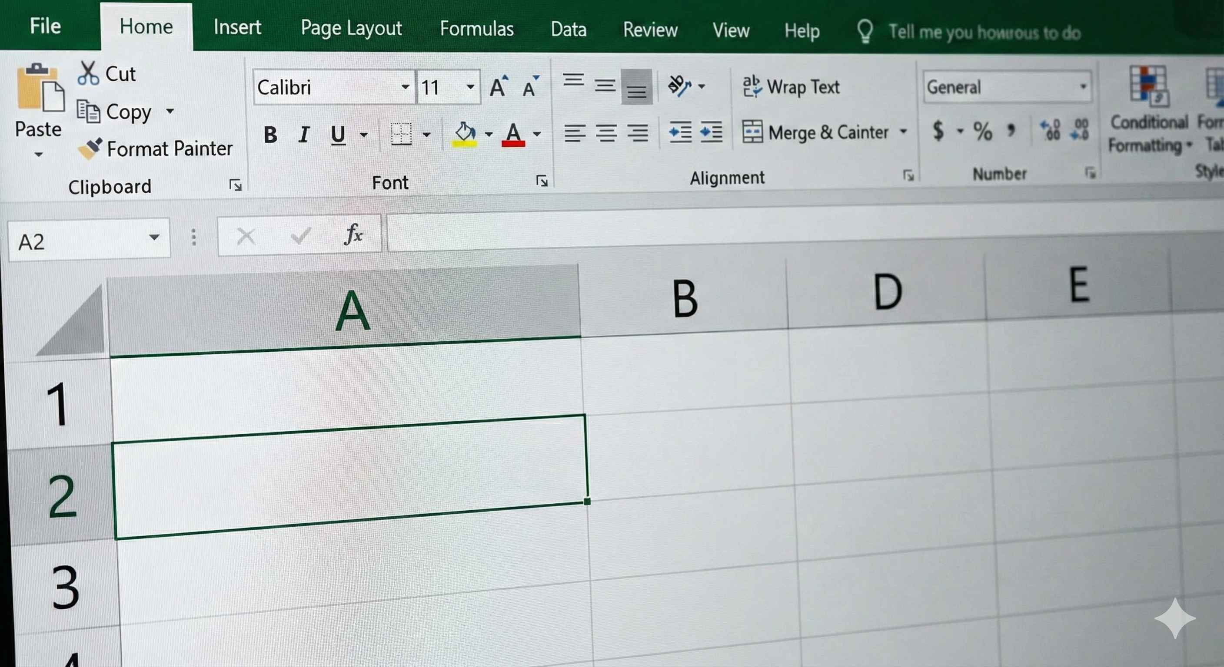Click the Increase Indent icon
The image size is (1224, 667).
(x=711, y=132)
